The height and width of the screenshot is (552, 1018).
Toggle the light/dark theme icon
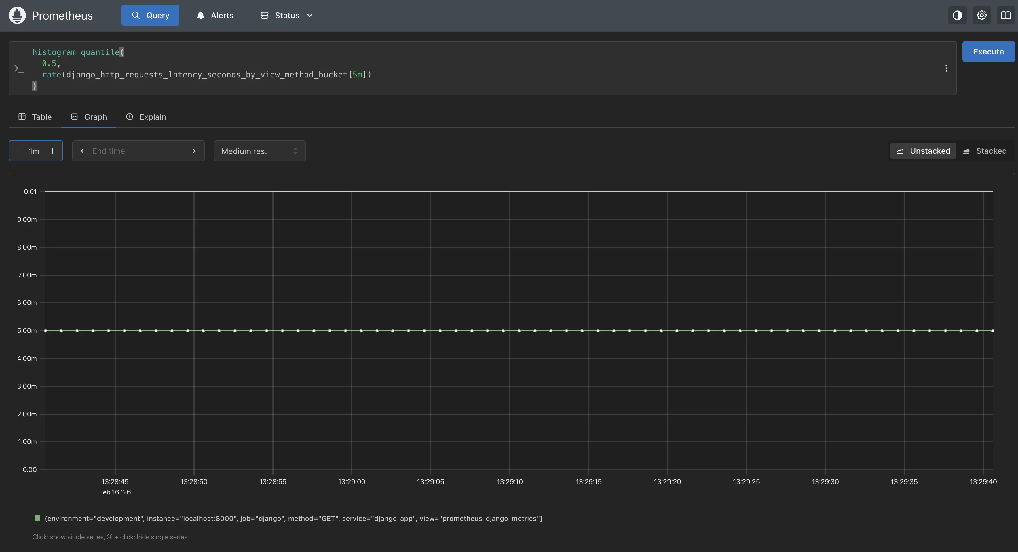coord(957,16)
